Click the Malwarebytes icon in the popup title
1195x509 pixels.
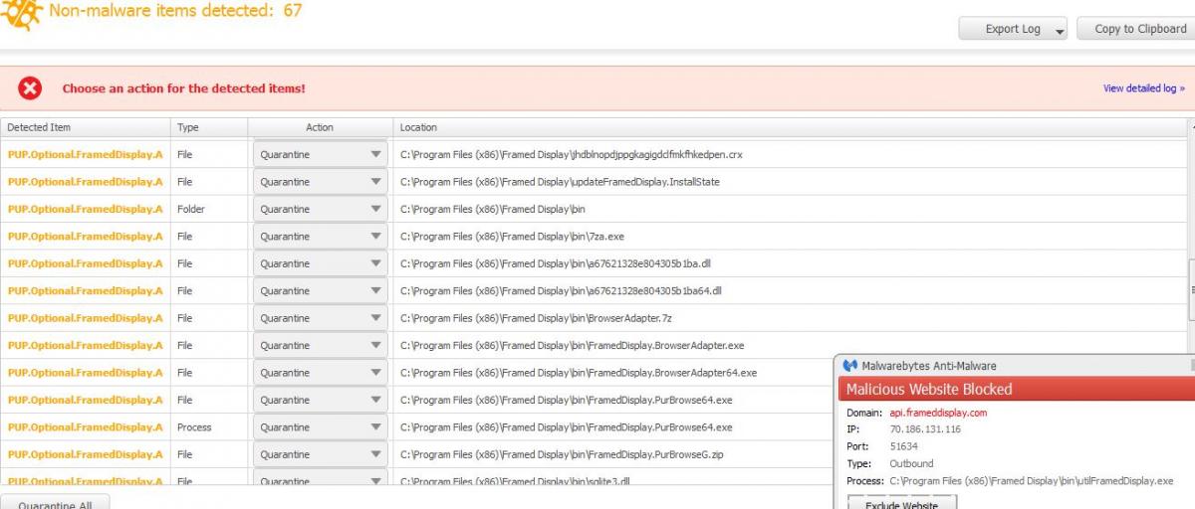(849, 366)
